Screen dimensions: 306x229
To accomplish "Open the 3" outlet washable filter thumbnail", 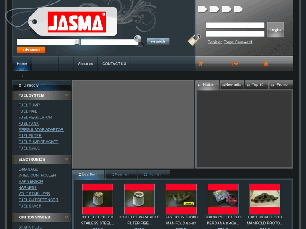I will click(139, 199).
